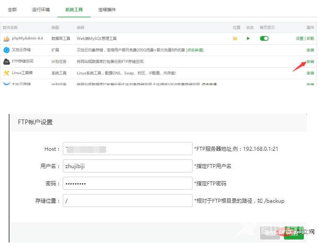The width and height of the screenshot is (319, 246).
Task: Click the 又拍云存储 blue cloud icon
Action: point(6,50)
